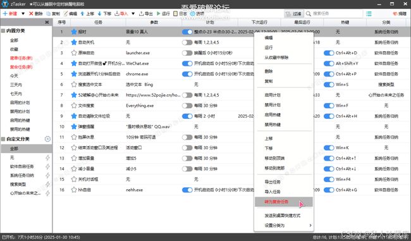The image size is (411, 241).
Task: Toggle hotkey switch for Ctrl+Alt+D
Action: pos(329,53)
